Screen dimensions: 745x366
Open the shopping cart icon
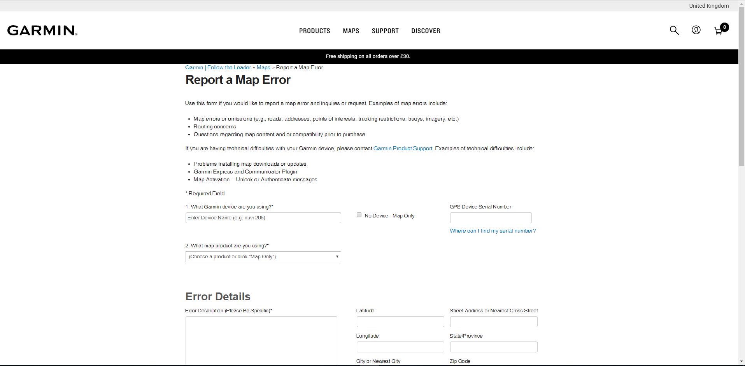pyautogui.click(x=720, y=30)
